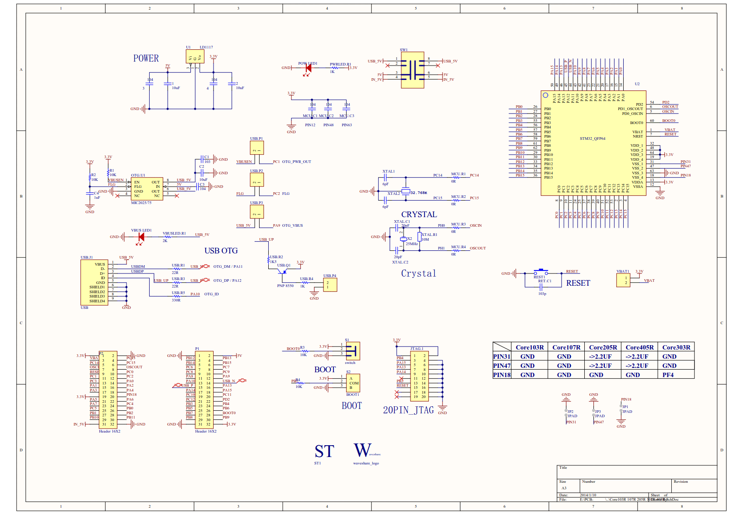The width and height of the screenshot is (744, 516).
Task: Click the REST1 push button symbol
Action: click(540, 272)
